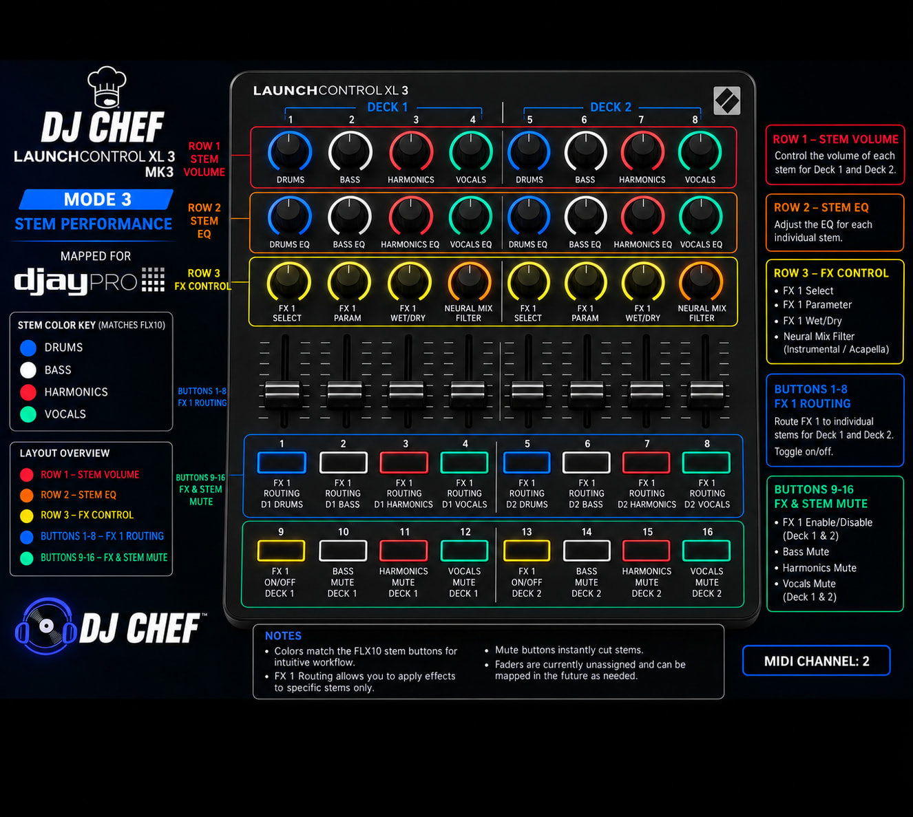Image resolution: width=913 pixels, height=817 pixels.
Task: Click the 'STEM PERFORMANCE' title text
Action: click(94, 224)
